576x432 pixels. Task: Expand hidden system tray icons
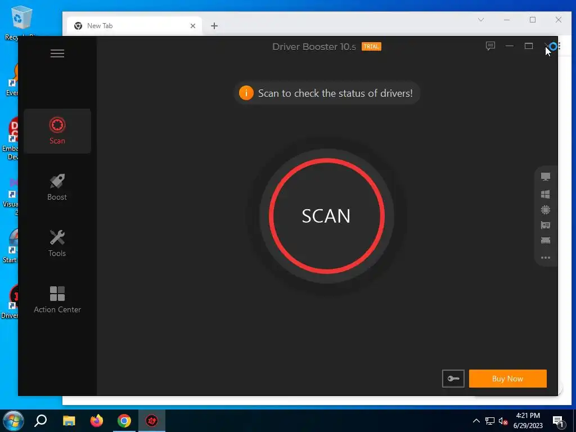click(x=476, y=421)
